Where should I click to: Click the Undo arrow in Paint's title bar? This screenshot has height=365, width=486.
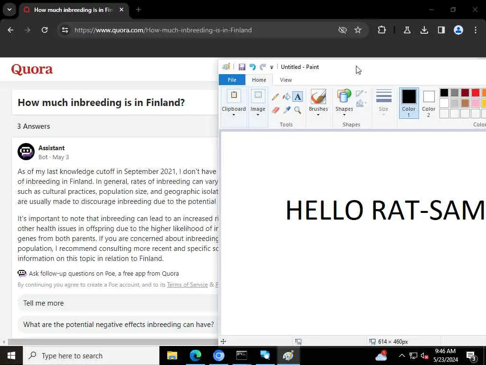click(252, 67)
